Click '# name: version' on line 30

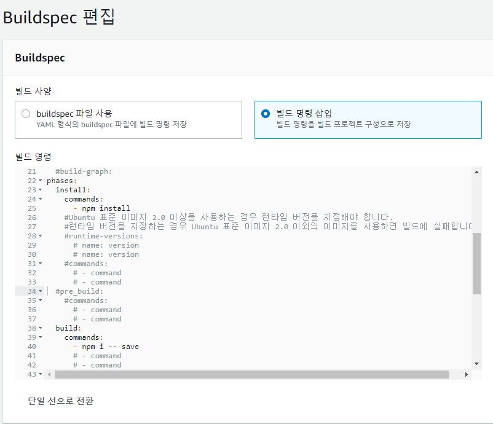[x=106, y=254]
